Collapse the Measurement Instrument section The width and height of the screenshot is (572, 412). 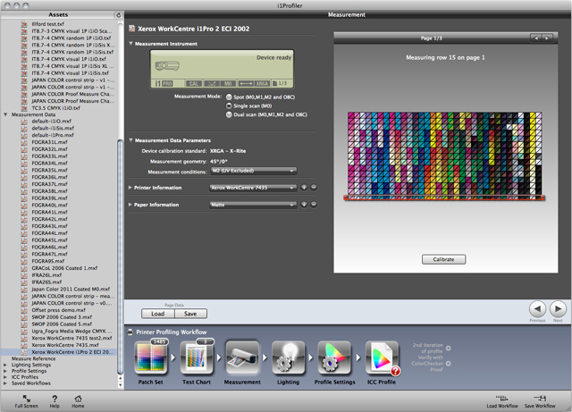pos(131,44)
